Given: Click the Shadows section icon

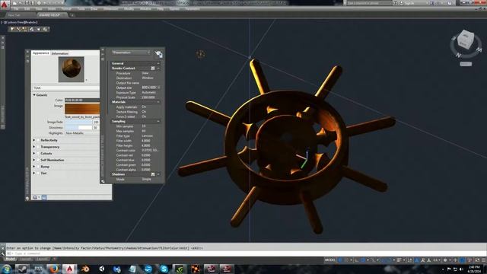Looking at the screenshot, I should [153, 174].
